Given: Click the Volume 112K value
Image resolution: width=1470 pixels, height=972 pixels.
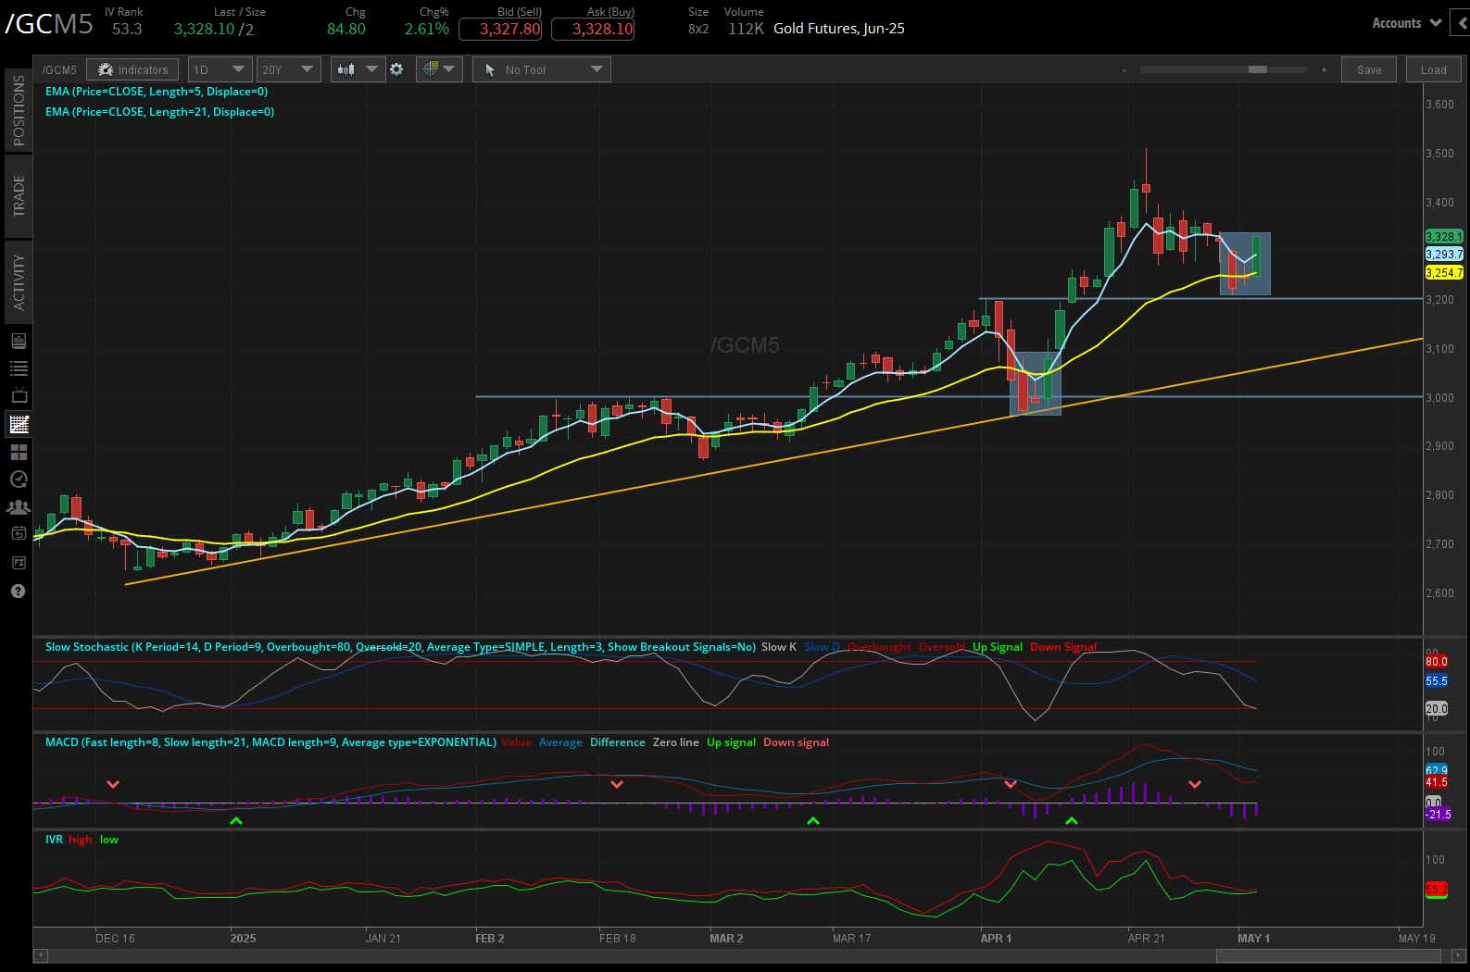Looking at the screenshot, I should (746, 29).
